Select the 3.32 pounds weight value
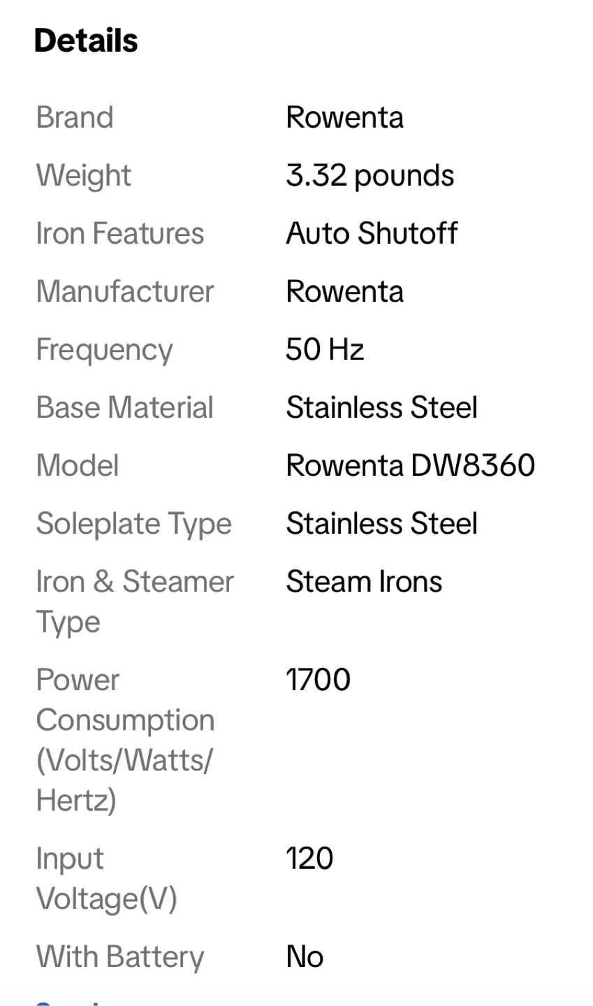 tap(369, 175)
